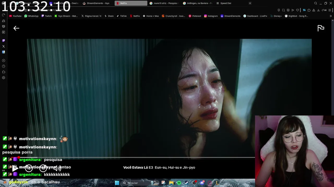Screen dimensions: 334x187
Task: Open the YouTube bookmark
Action: tap(15, 16)
